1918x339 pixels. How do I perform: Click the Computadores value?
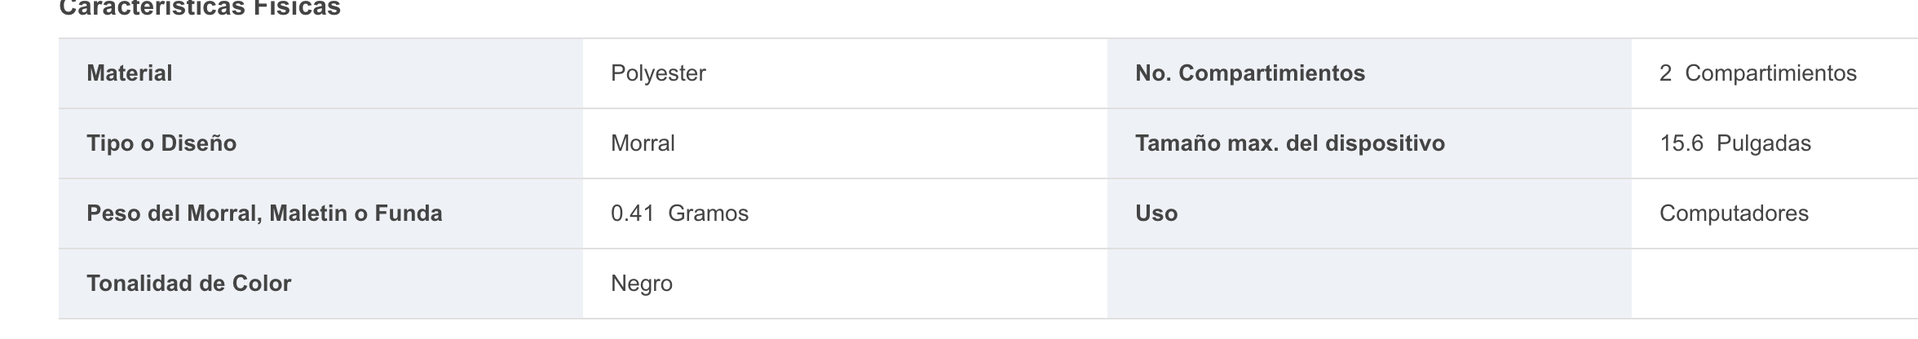(x=1734, y=214)
